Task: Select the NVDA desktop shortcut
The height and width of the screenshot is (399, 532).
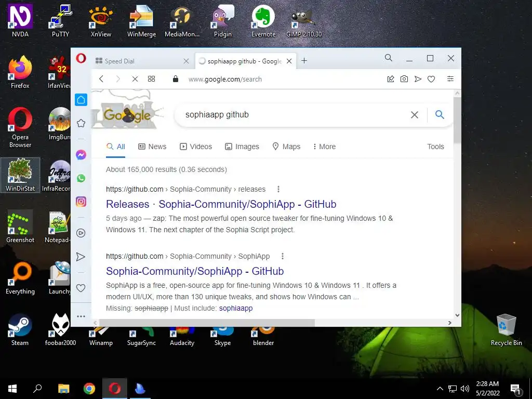Action: click(20, 20)
